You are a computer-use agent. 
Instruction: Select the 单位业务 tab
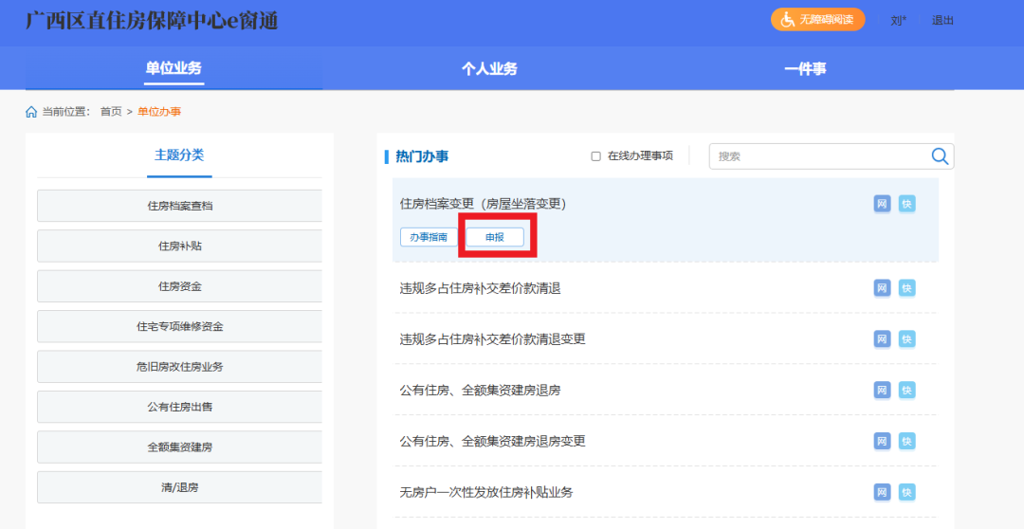coord(174,68)
